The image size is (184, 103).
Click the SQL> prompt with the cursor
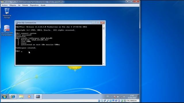click(x=19, y=51)
